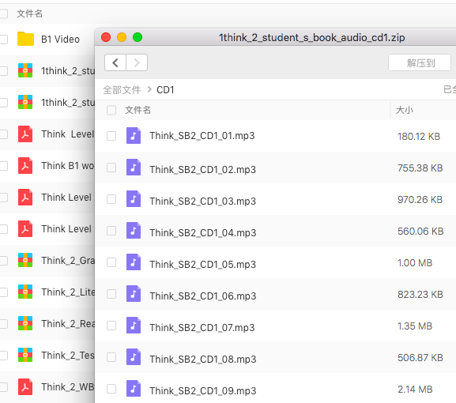Screen dimensions: 456x403
Task: Click the music icon for Think_SB2_CD1_09.mp3
Action: click(134, 389)
